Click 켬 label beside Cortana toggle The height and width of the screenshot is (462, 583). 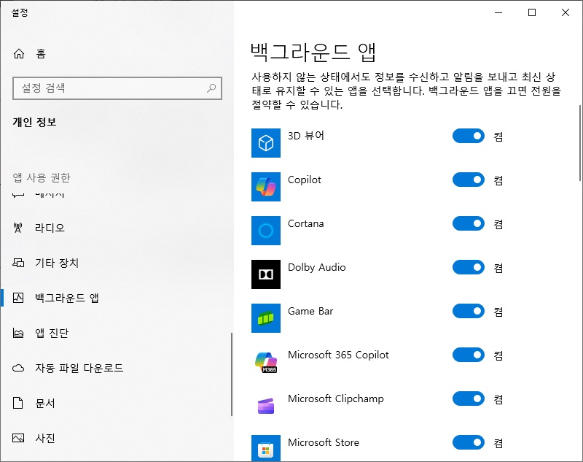pos(498,224)
